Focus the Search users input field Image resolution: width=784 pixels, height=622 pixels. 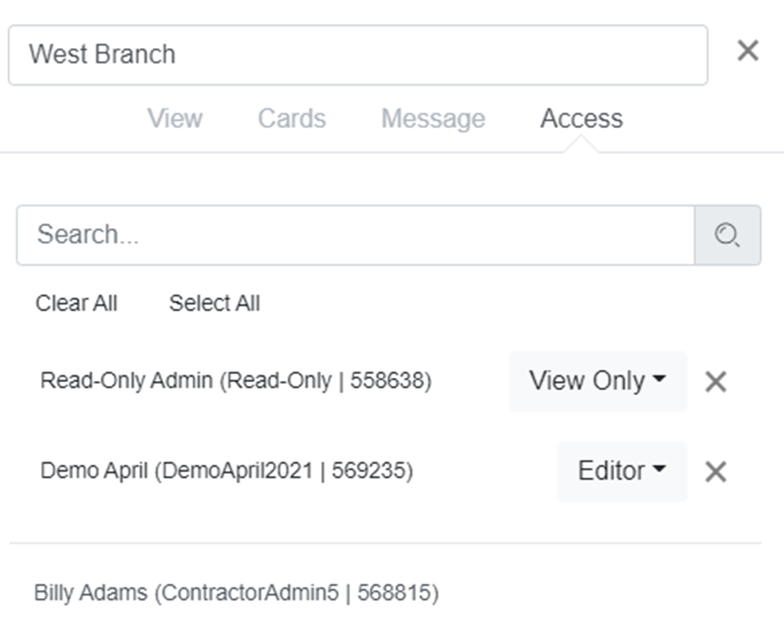coord(355,235)
